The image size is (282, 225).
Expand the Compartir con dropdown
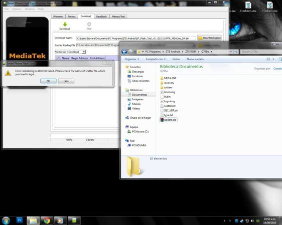(156, 59)
